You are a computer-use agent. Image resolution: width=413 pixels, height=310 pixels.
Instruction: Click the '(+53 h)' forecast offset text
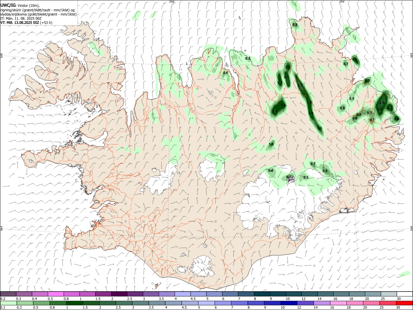point(46,23)
